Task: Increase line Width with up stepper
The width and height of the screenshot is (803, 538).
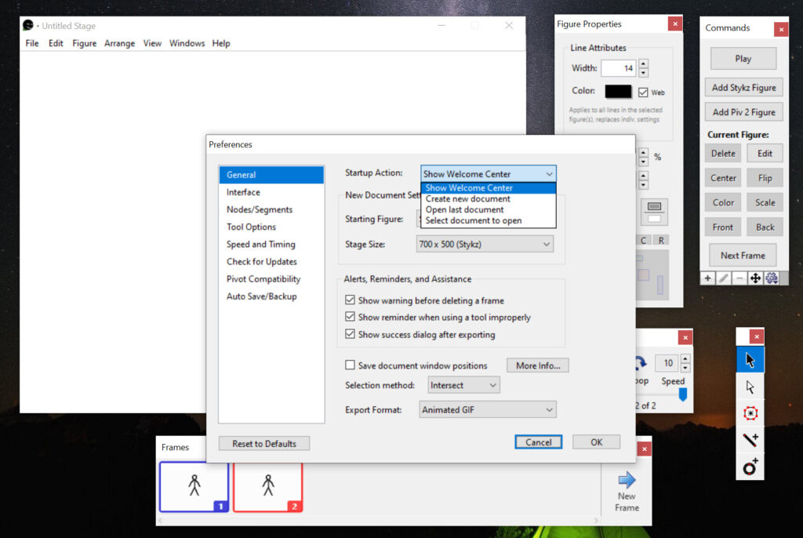Action: (643, 64)
